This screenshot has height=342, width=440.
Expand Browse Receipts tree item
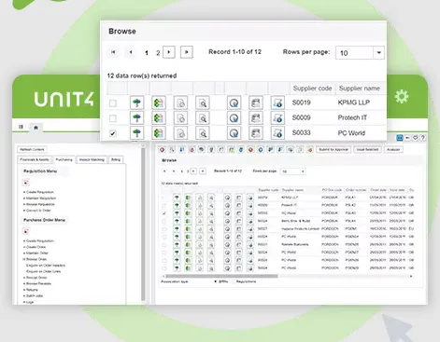24,283
